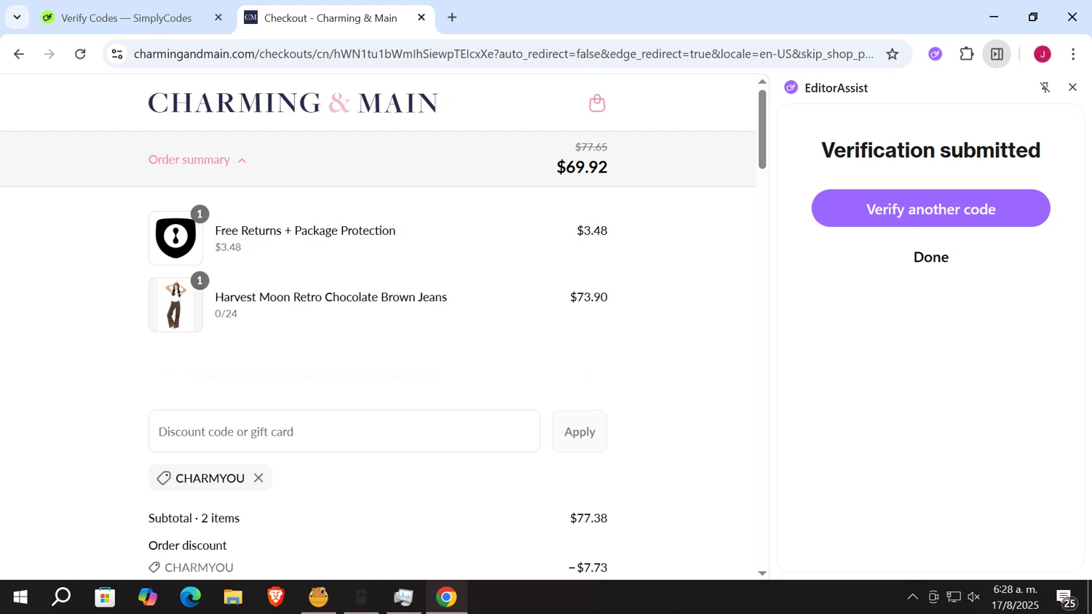Remove the CHARMYOU discount tag
This screenshot has height=614, width=1092.
tap(258, 478)
